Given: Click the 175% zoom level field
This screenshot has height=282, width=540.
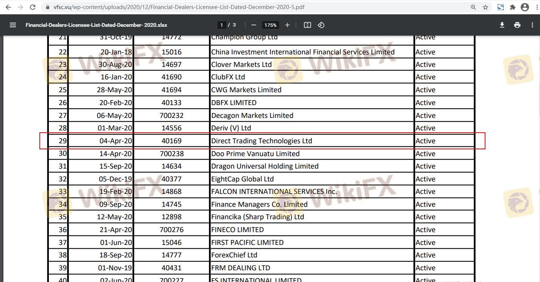Looking at the screenshot, I should point(270,25).
